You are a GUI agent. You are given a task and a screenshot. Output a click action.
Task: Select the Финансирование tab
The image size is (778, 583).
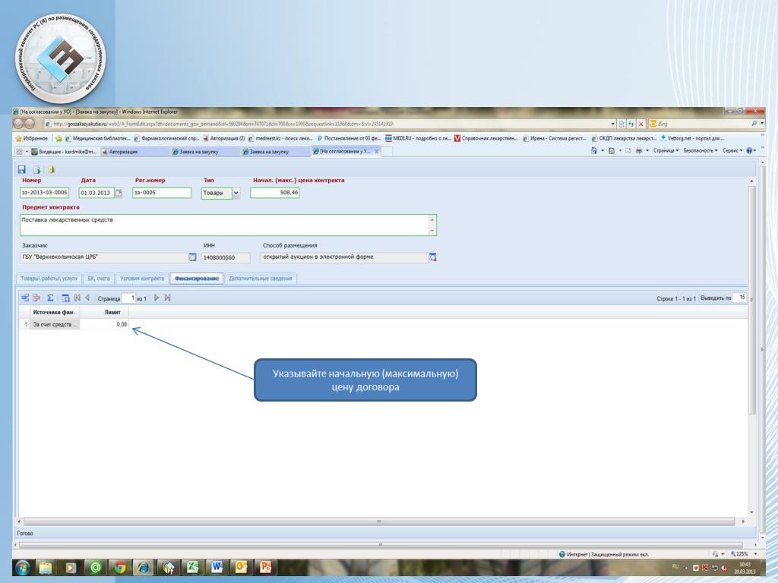pos(197,279)
